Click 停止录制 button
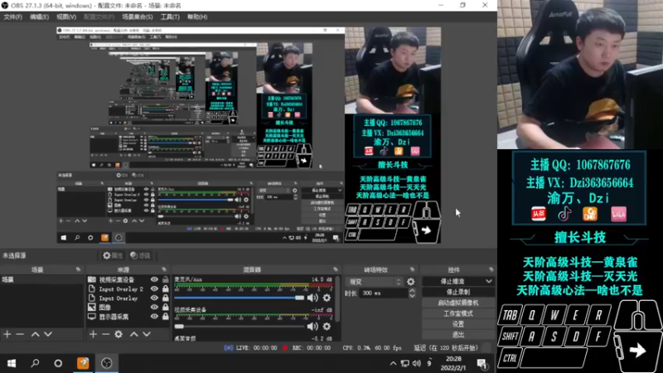The image size is (663, 373). 458,292
